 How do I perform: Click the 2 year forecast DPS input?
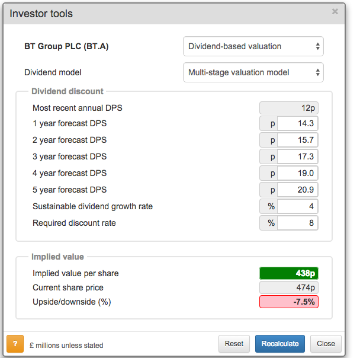click(297, 140)
